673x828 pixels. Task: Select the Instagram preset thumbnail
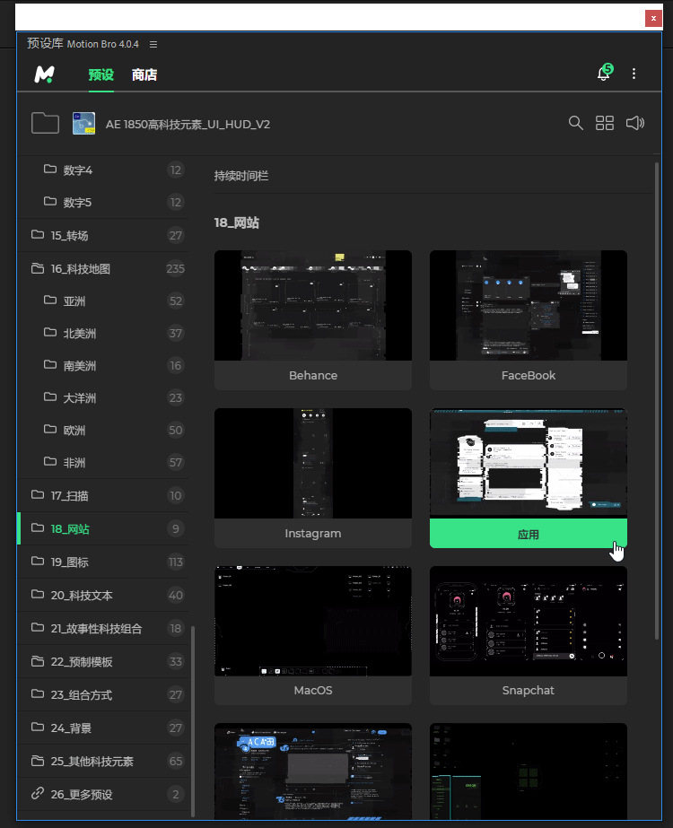click(313, 463)
